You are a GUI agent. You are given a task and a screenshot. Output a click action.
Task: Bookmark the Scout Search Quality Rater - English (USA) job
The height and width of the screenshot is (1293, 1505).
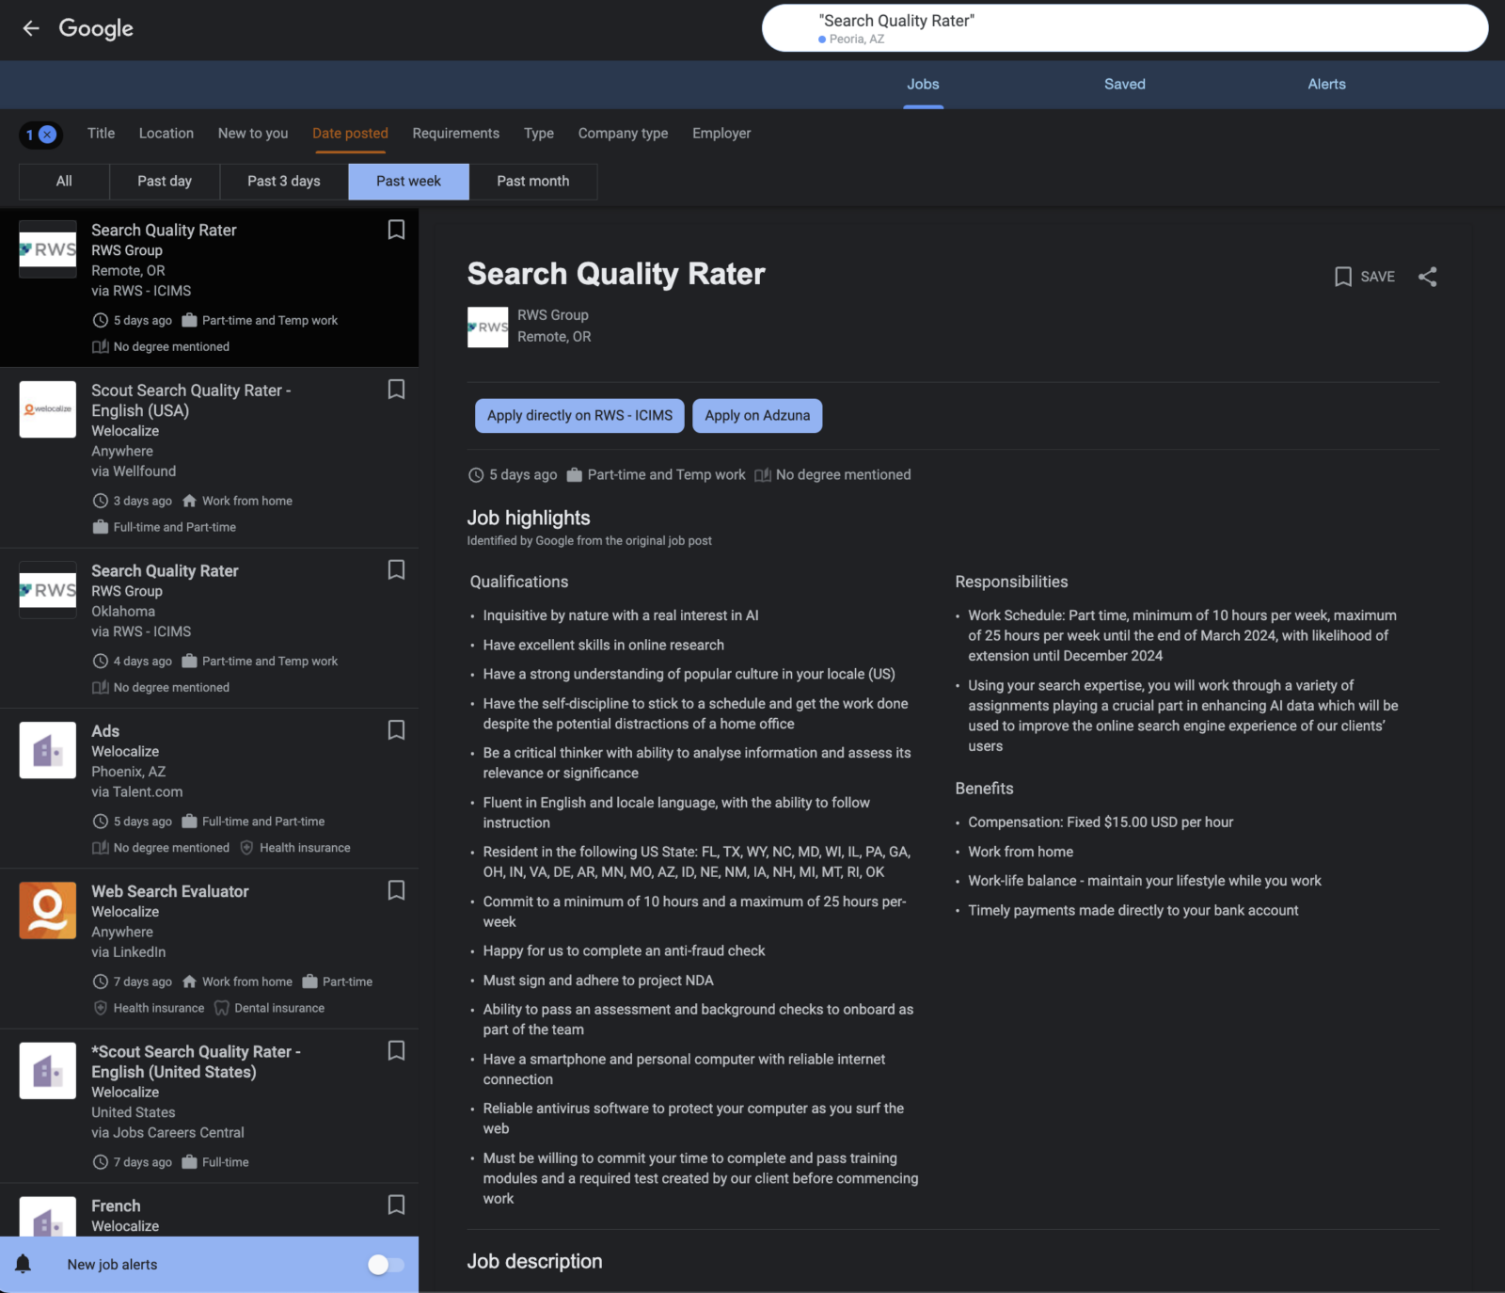coord(396,390)
